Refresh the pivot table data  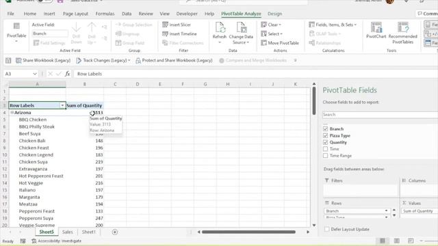tap(220, 33)
